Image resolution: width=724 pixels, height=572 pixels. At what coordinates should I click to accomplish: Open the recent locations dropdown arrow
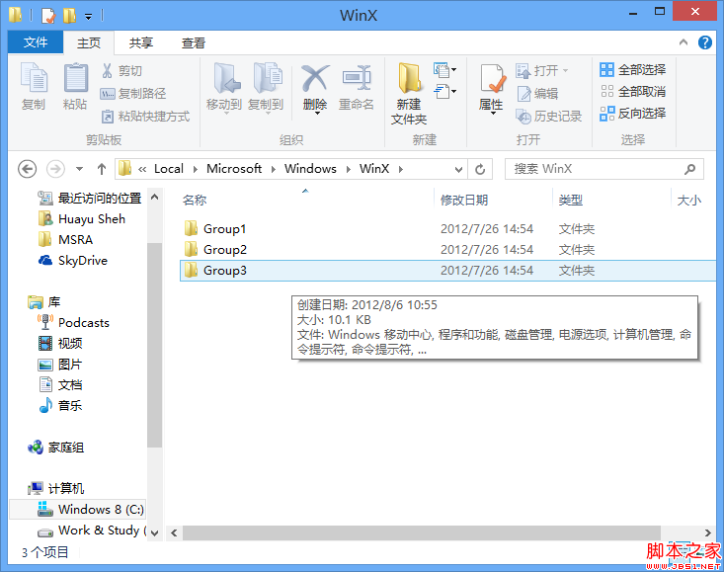pyautogui.click(x=79, y=169)
